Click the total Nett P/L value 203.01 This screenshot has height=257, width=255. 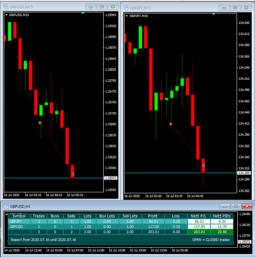click(199, 232)
